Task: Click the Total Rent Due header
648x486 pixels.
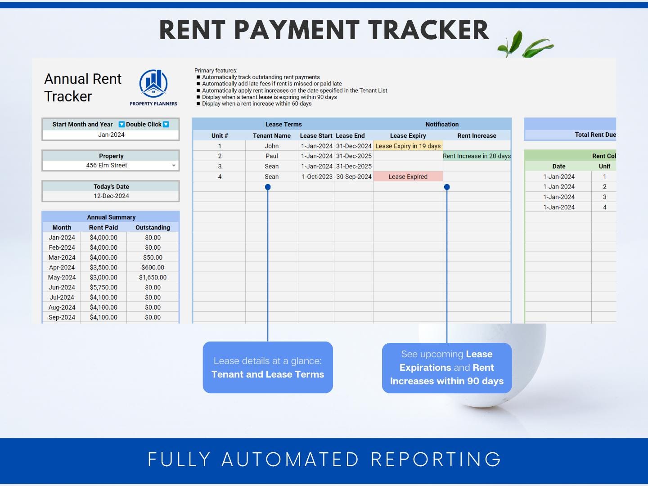Action: (595, 134)
